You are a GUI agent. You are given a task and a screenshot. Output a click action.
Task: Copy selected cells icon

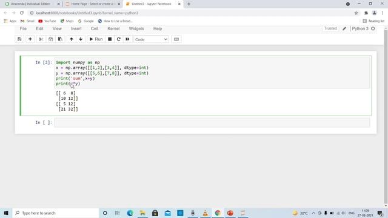[x=50, y=39]
